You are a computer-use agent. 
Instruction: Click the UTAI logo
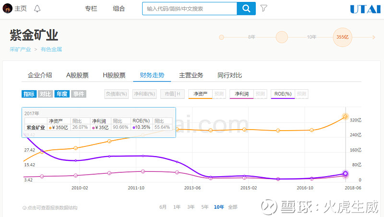[x=365, y=9]
